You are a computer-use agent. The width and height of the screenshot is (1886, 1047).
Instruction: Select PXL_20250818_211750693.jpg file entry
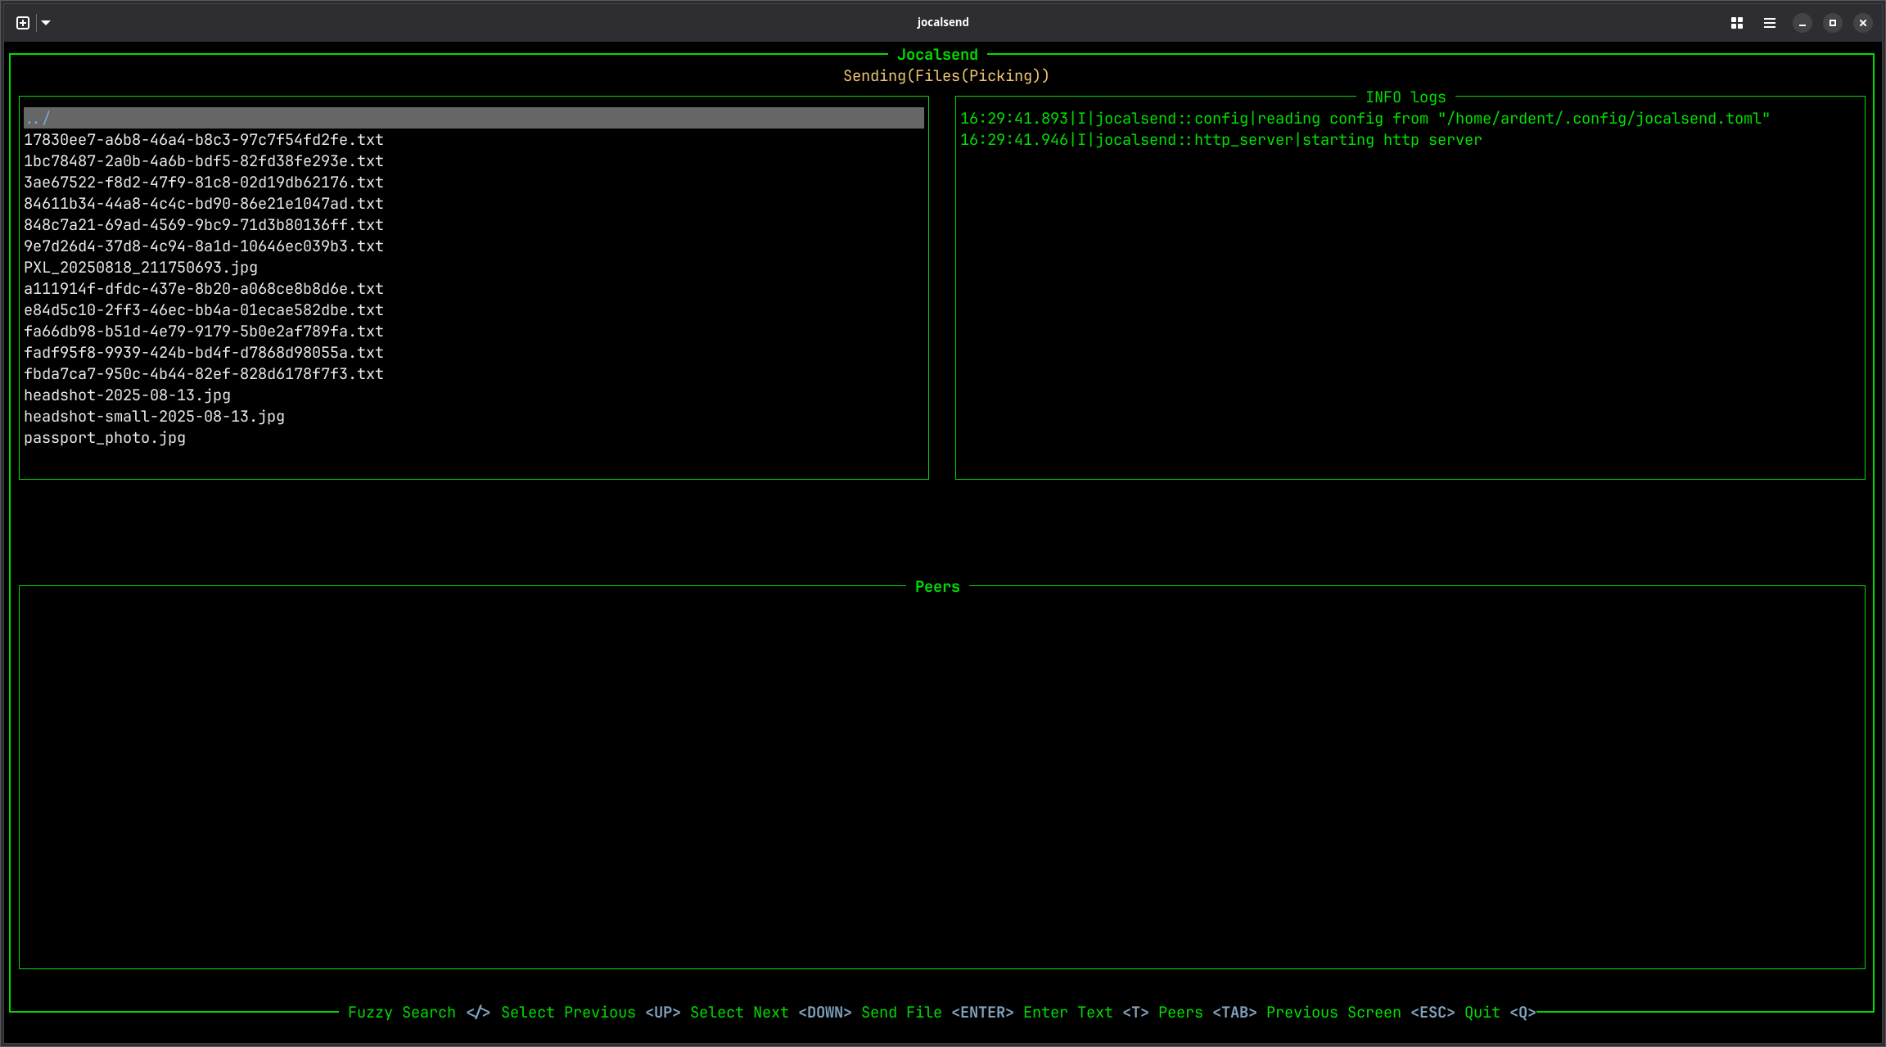pos(141,268)
